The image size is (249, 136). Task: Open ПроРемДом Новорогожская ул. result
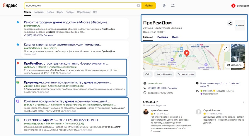coord(66,63)
